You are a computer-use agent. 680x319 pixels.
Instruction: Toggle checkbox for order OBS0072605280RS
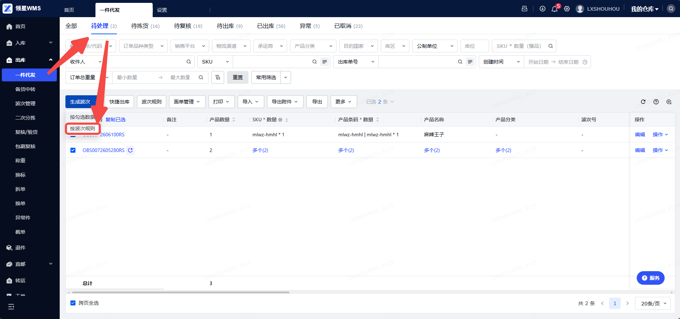tap(73, 150)
